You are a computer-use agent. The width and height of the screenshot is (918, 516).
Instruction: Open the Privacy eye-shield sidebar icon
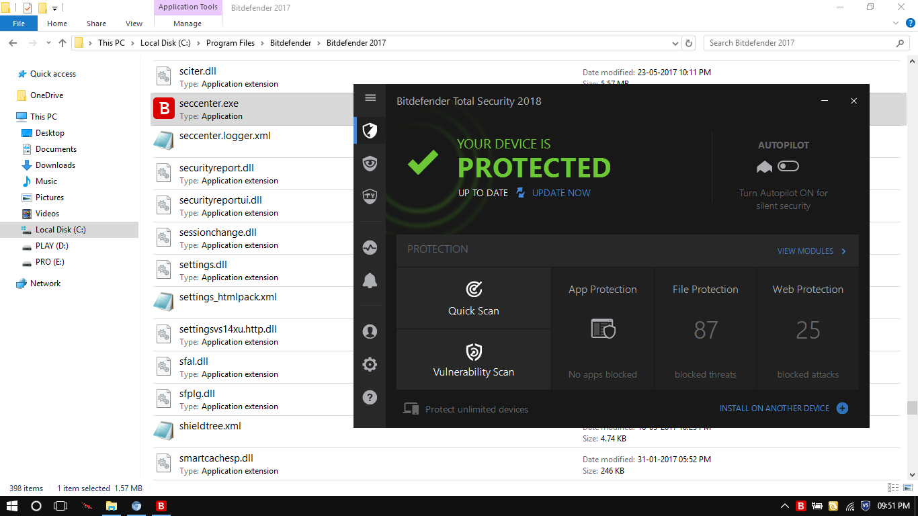point(370,163)
